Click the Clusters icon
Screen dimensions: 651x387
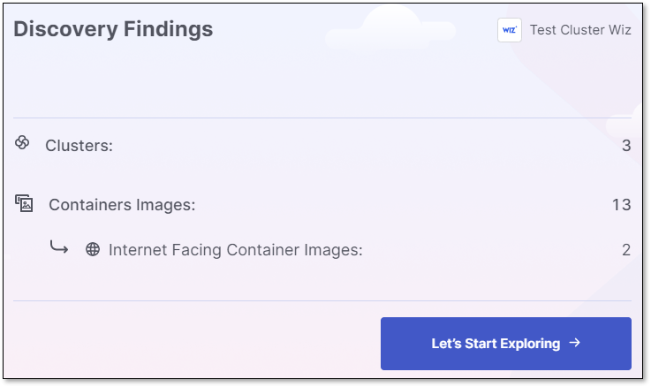pyautogui.click(x=23, y=142)
